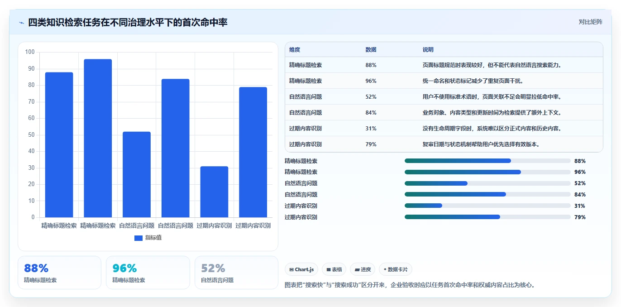621x307 pixels.
Task: Click the 维度 table column header
Action: (x=295, y=50)
